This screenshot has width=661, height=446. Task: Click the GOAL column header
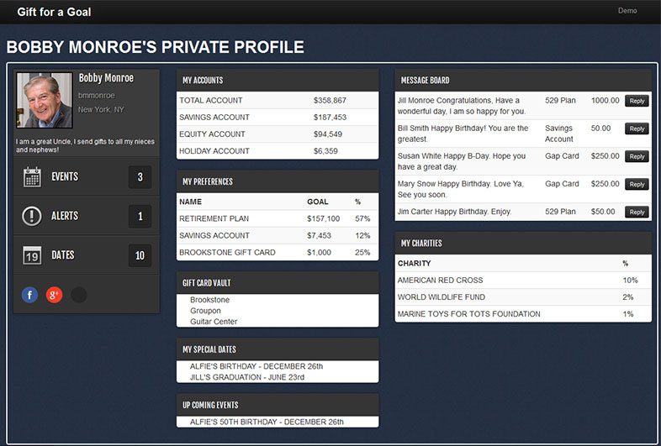(317, 202)
